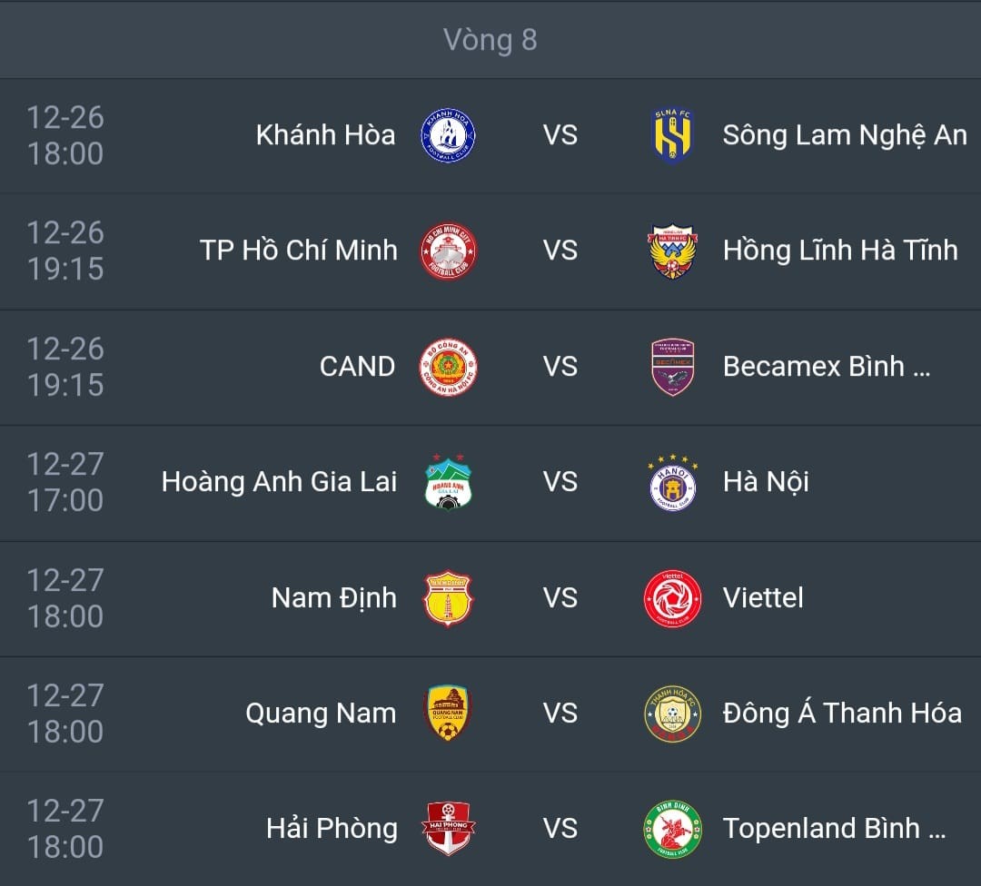This screenshot has width=981, height=886.
Task: Open the Topenland Bình Định team name
Action: point(834,829)
